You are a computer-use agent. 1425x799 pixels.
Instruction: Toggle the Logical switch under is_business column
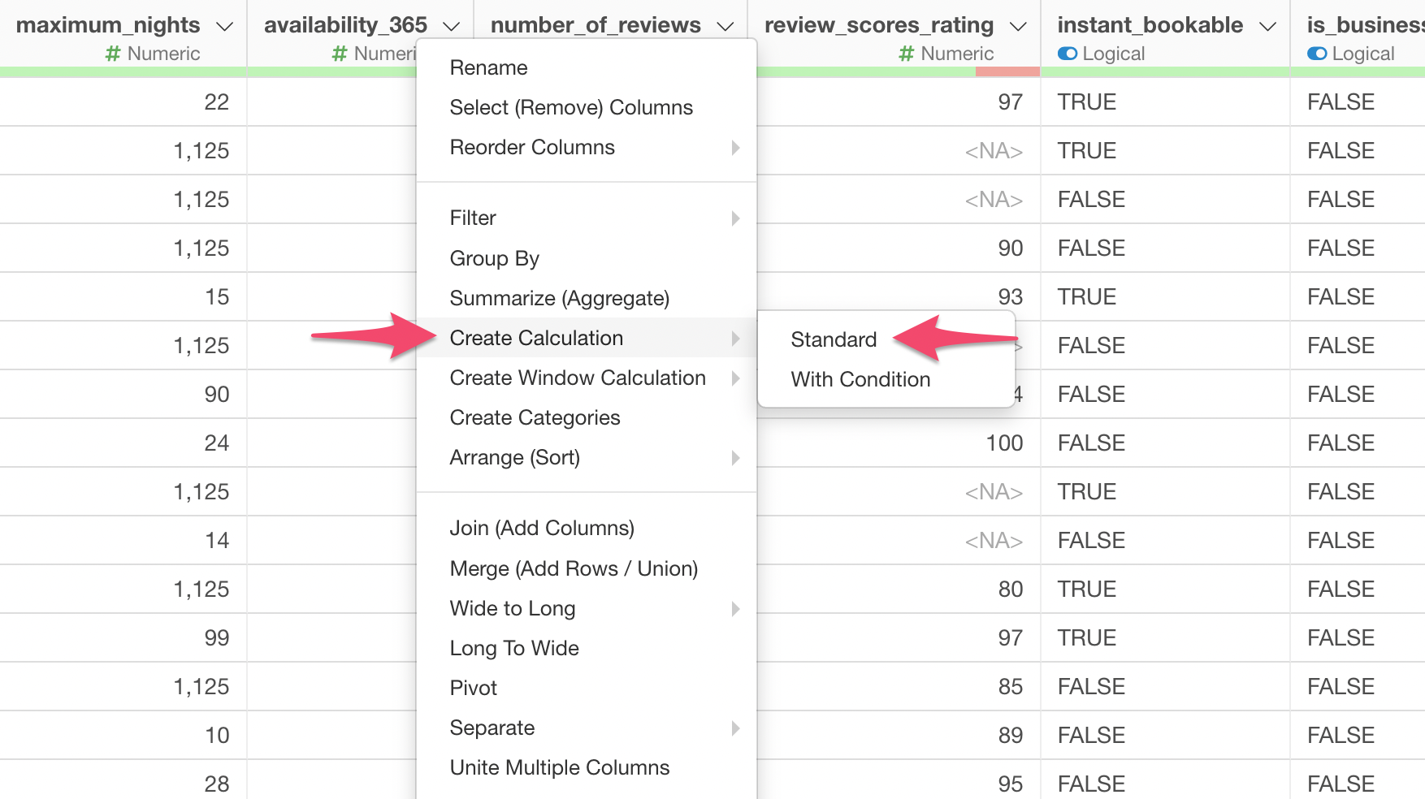click(x=1317, y=54)
